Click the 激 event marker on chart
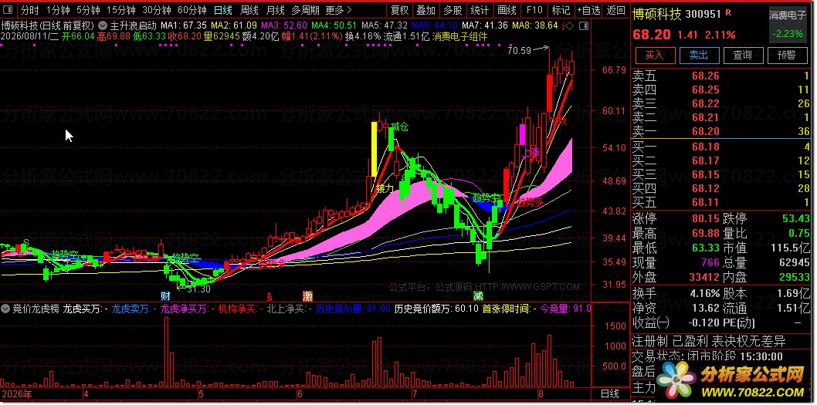The image size is (817, 405). coord(308,296)
